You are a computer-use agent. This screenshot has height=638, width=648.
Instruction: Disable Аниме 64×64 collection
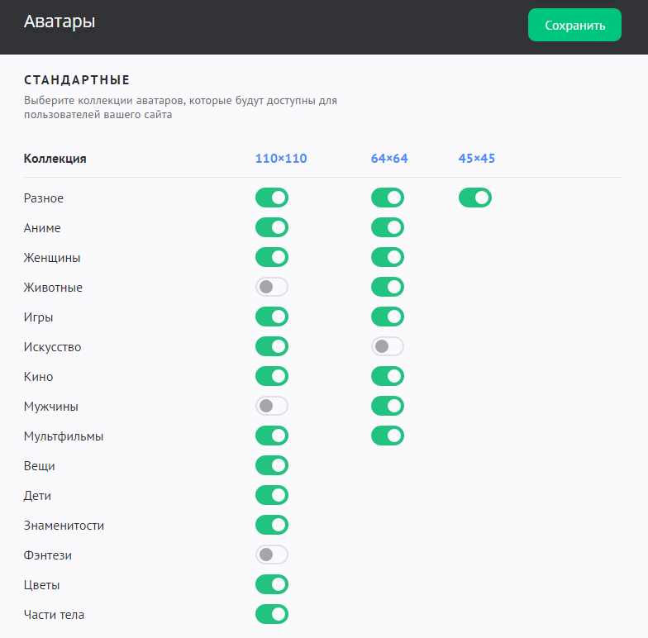coord(388,228)
